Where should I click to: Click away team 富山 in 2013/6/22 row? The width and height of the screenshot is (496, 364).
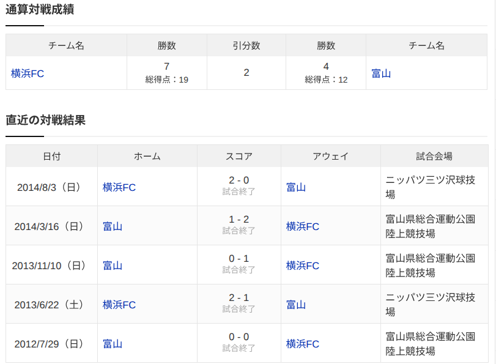tap(296, 305)
